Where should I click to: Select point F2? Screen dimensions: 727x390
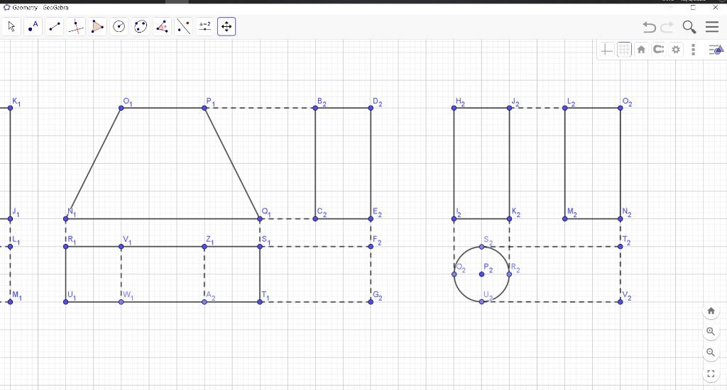click(x=371, y=247)
